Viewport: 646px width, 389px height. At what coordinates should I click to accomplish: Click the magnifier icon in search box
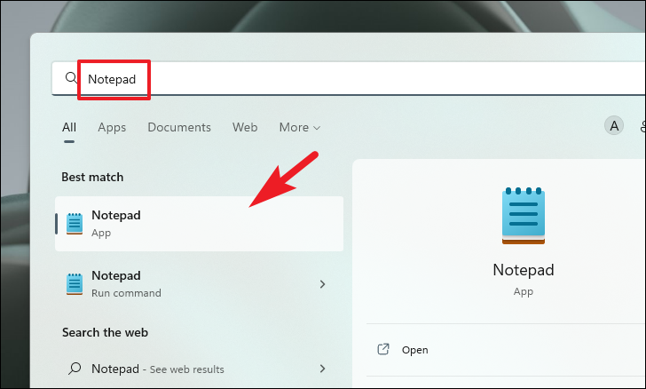(x=71, y=77)
